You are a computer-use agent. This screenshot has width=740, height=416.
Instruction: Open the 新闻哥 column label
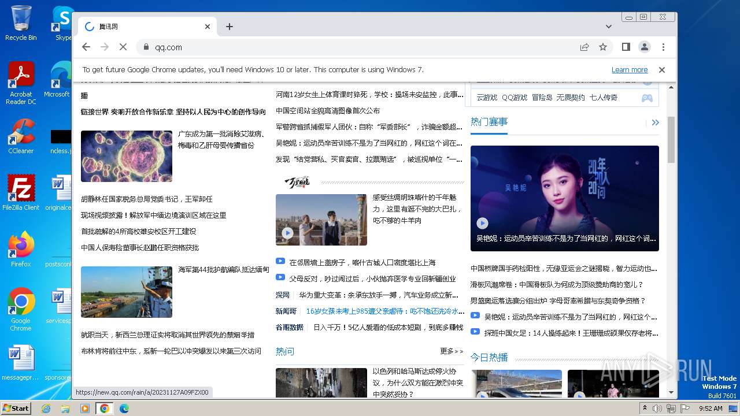point(286,311)
